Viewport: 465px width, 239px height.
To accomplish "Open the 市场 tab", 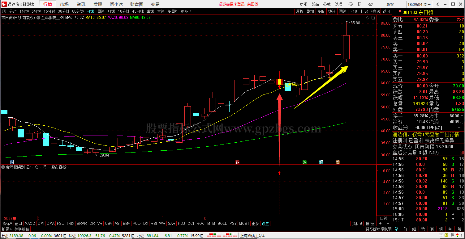I will pos(64,4).
